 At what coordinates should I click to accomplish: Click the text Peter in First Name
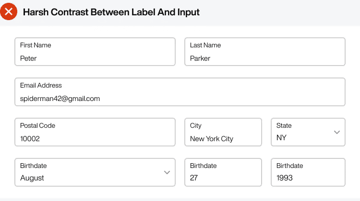pos(28,58)
